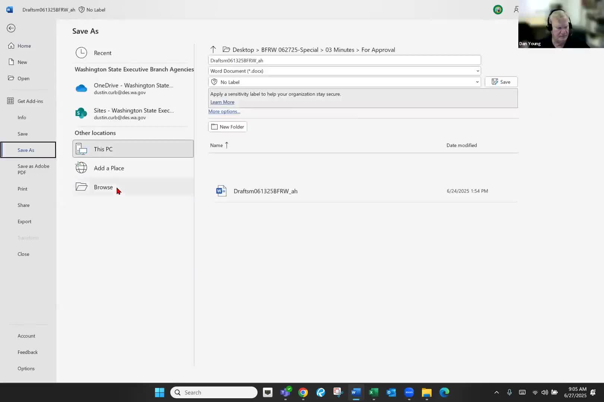Expand the sensitivity label dropdown
604x402 pixels.
click(477, 82)
